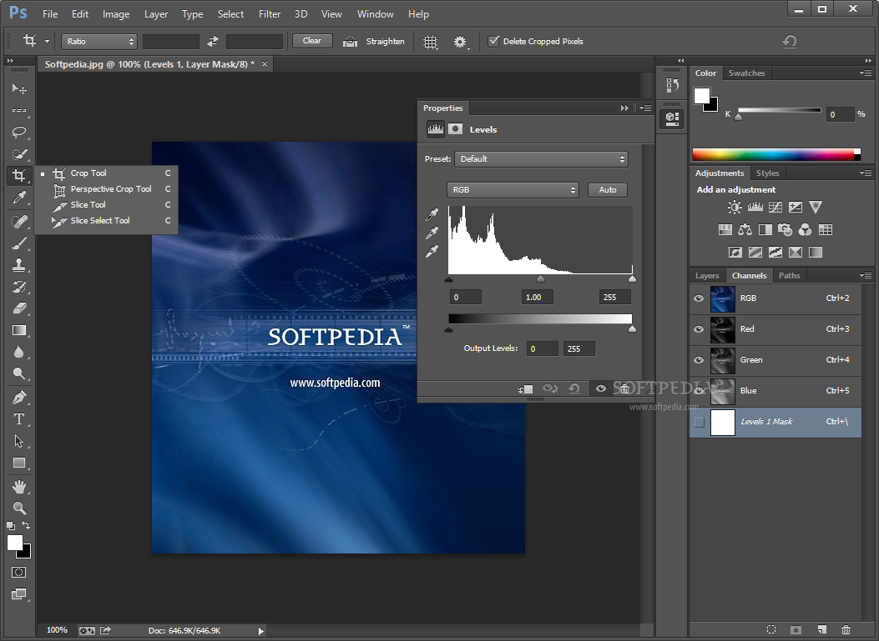
Task: Switch to Masks view in Properties
Action: [455, 129]
